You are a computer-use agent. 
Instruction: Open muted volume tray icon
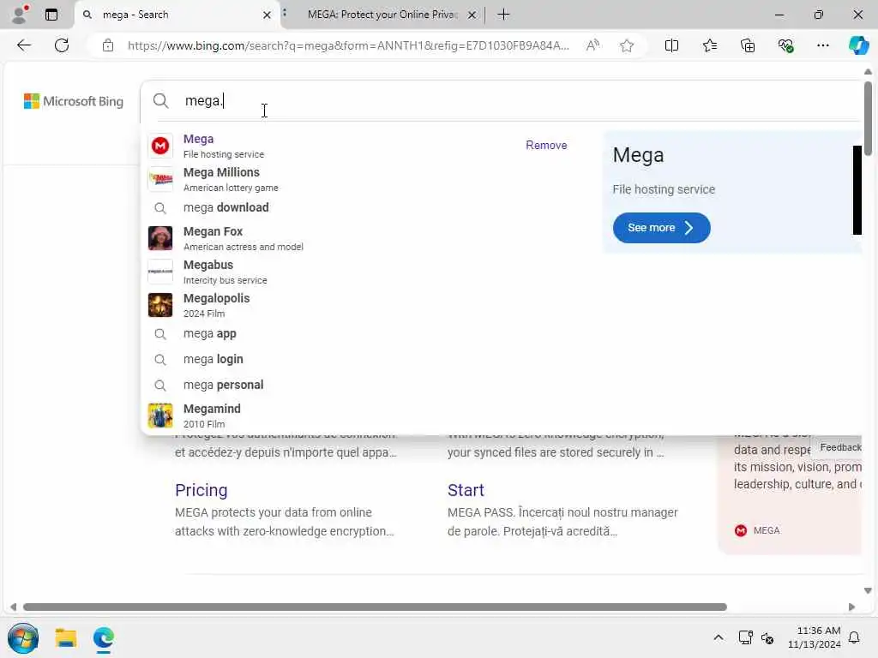(767, 637)
